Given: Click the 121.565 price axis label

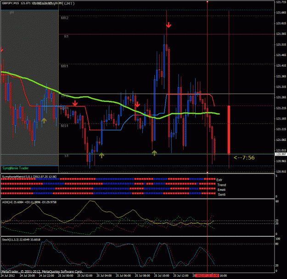Looking at the screenshot, I should (x=281, y=34).
